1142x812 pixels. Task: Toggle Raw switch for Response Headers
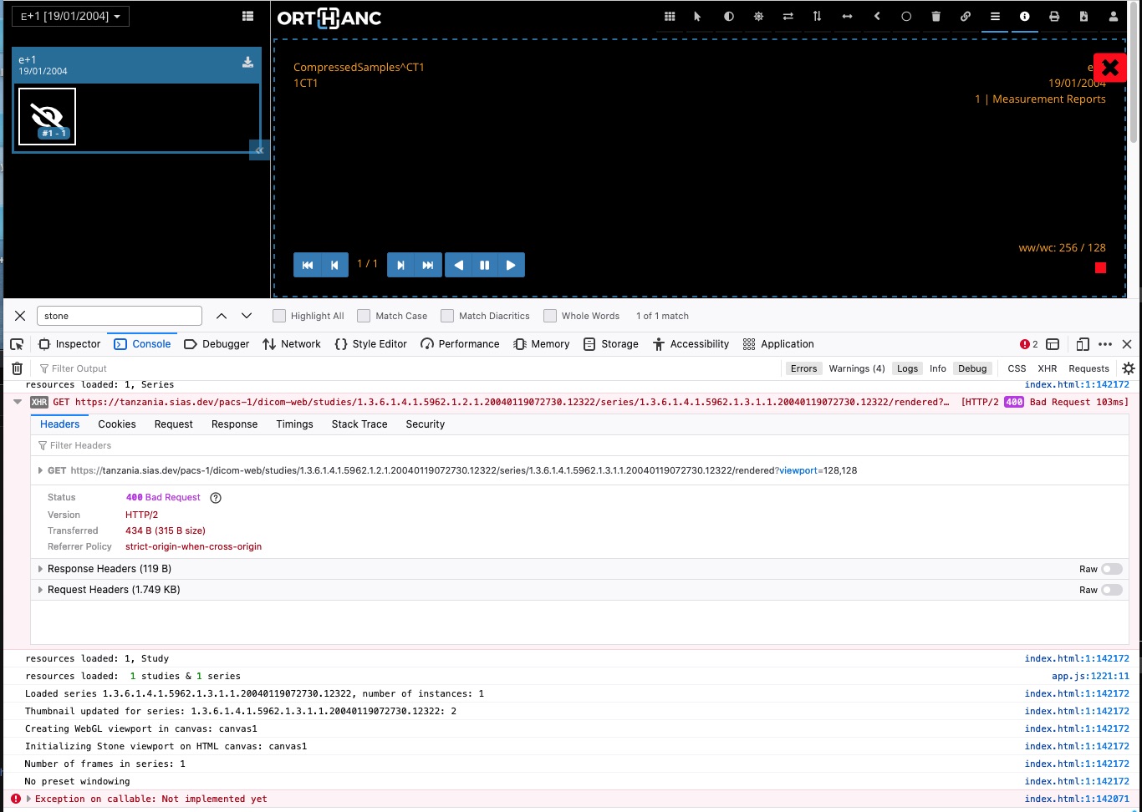click(1112, 569)
